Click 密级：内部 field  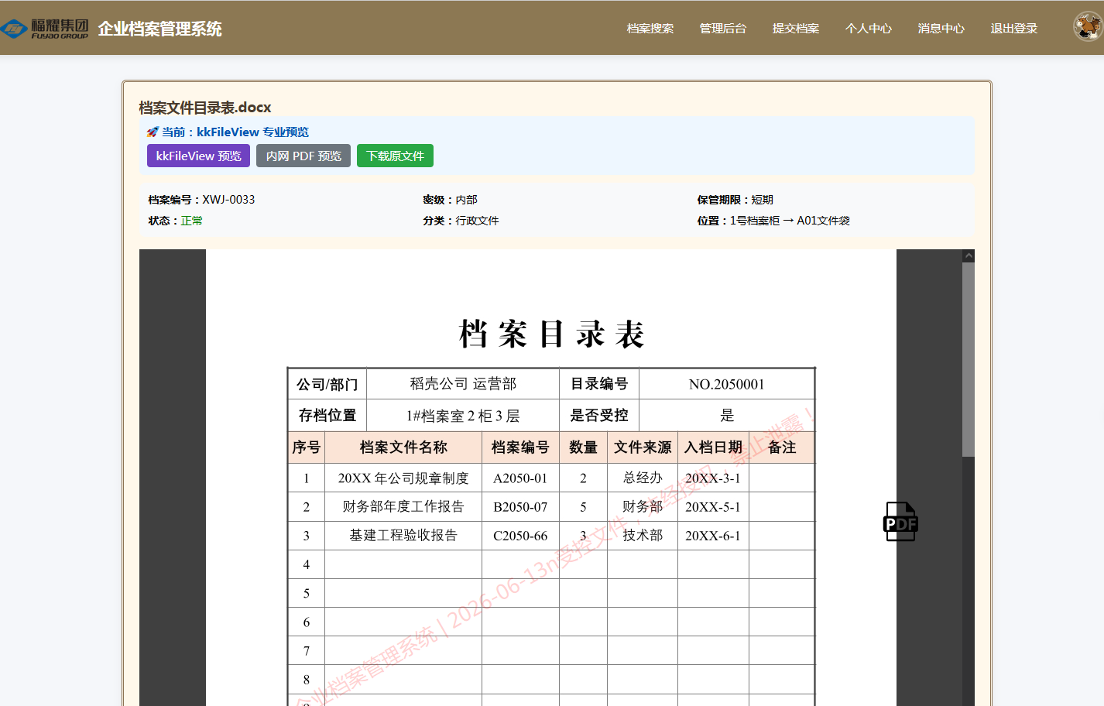450,200
